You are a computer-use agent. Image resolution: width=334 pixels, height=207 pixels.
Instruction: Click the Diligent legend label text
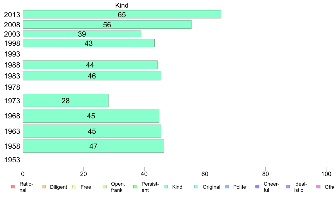(58, 187)
